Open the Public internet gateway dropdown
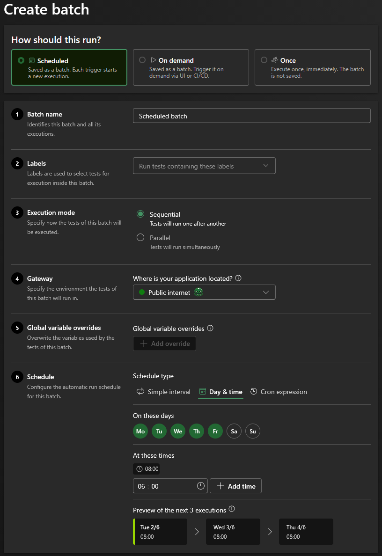Viewport: 382px width, 556px height. tap(204, 292)
